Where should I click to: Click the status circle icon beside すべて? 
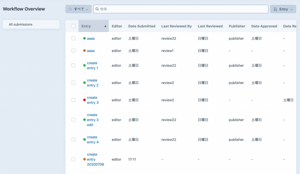pos(70,9)
